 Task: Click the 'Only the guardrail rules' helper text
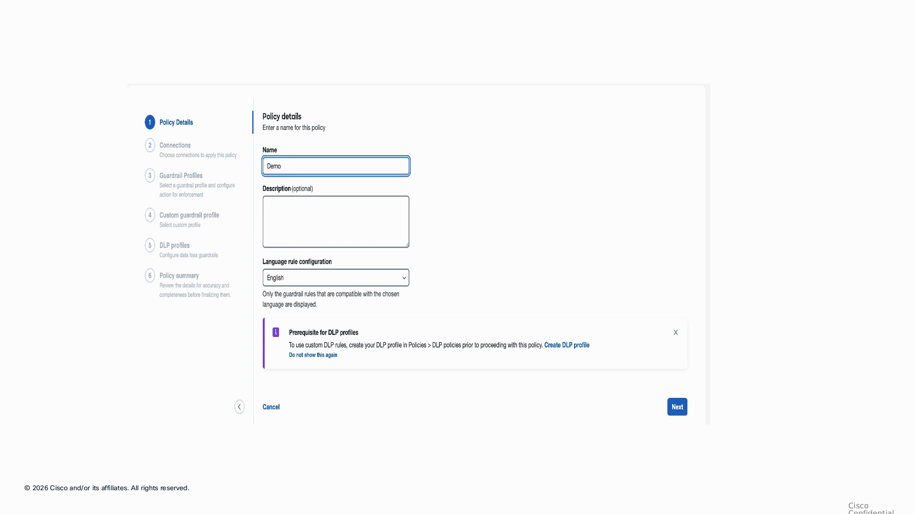pos(331,299)
